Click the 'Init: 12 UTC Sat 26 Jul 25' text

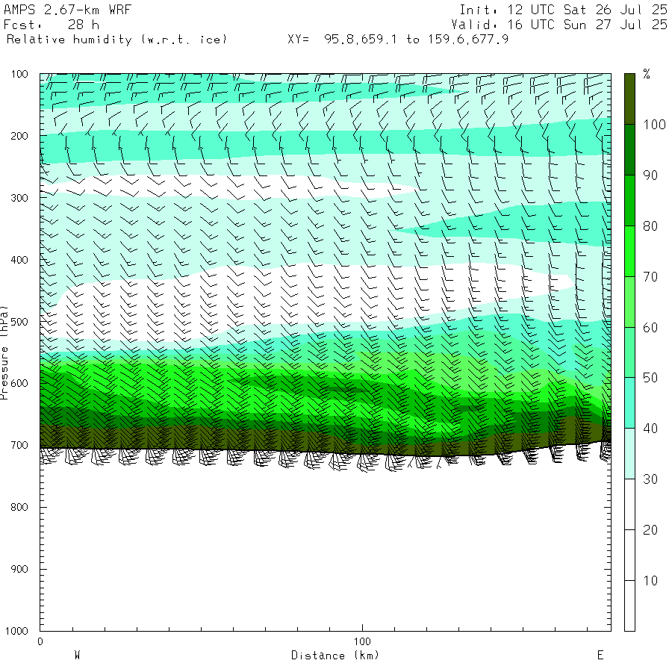563,10
